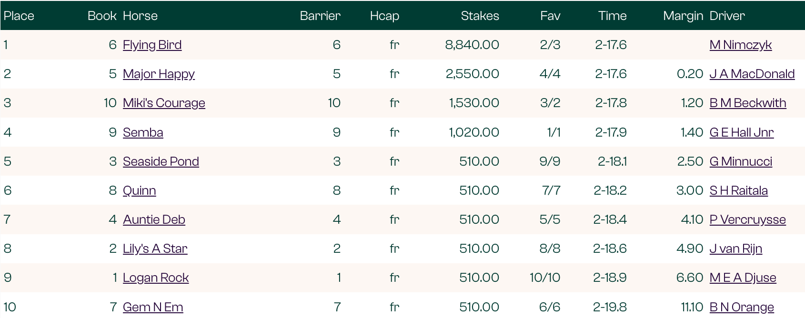
Task: Select the Gem N Em link
Action: pyautogui.click(x=153, y=307)
